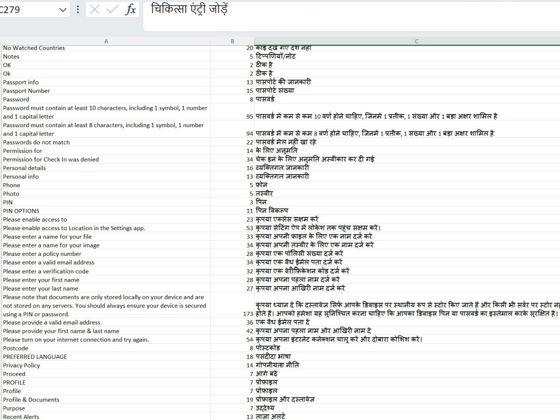
Task: Select column B header
Action: point(232,41)
